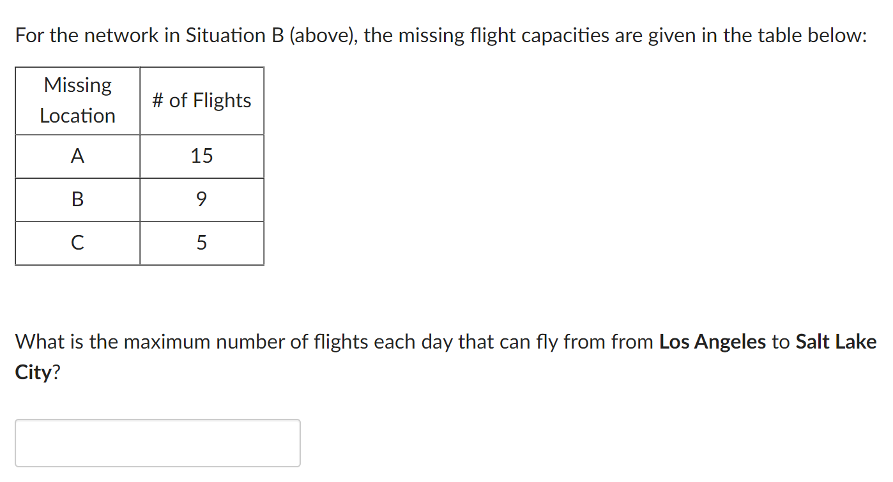The width and height of the screenshot is (893, 482).
Task: Click the question text about maximum flights
Action: (x=319, y=342)
